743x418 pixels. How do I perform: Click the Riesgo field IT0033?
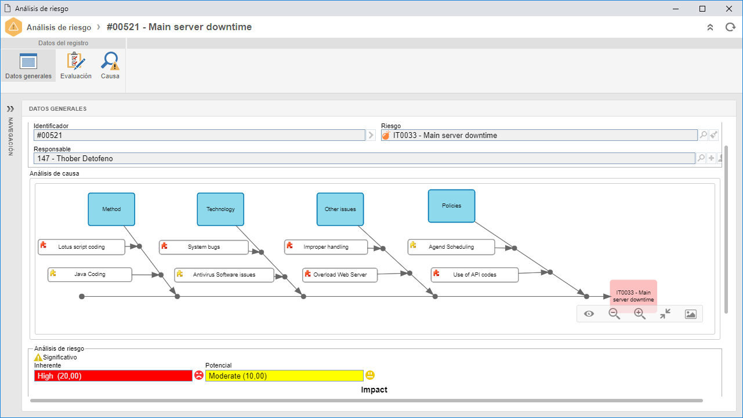tap(539, 135)
